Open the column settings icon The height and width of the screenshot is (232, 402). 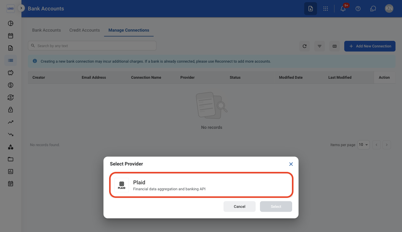tap(335, 46)
